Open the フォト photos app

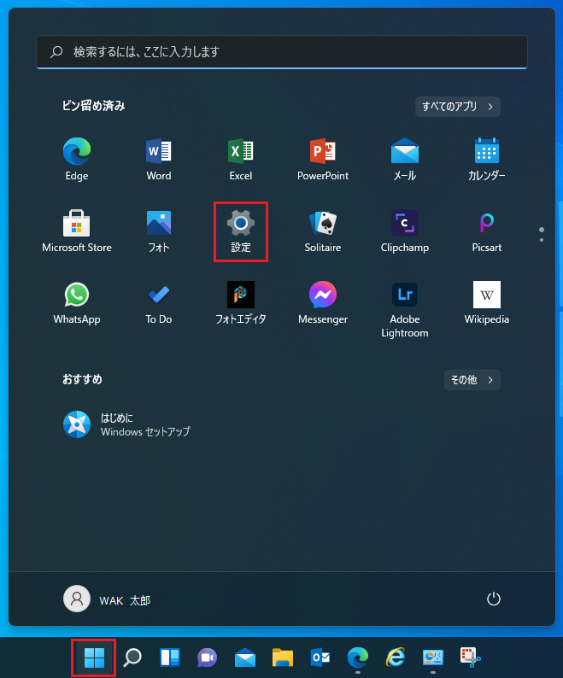[158, 231]
